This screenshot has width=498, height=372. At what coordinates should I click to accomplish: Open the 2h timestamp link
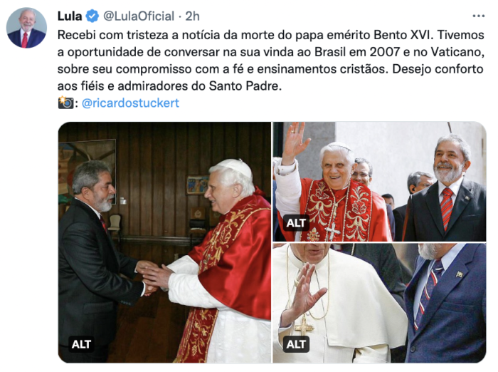(x=192, y=16)
